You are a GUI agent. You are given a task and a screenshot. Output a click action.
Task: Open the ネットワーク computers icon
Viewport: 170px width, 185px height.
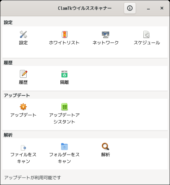[106, 34]
